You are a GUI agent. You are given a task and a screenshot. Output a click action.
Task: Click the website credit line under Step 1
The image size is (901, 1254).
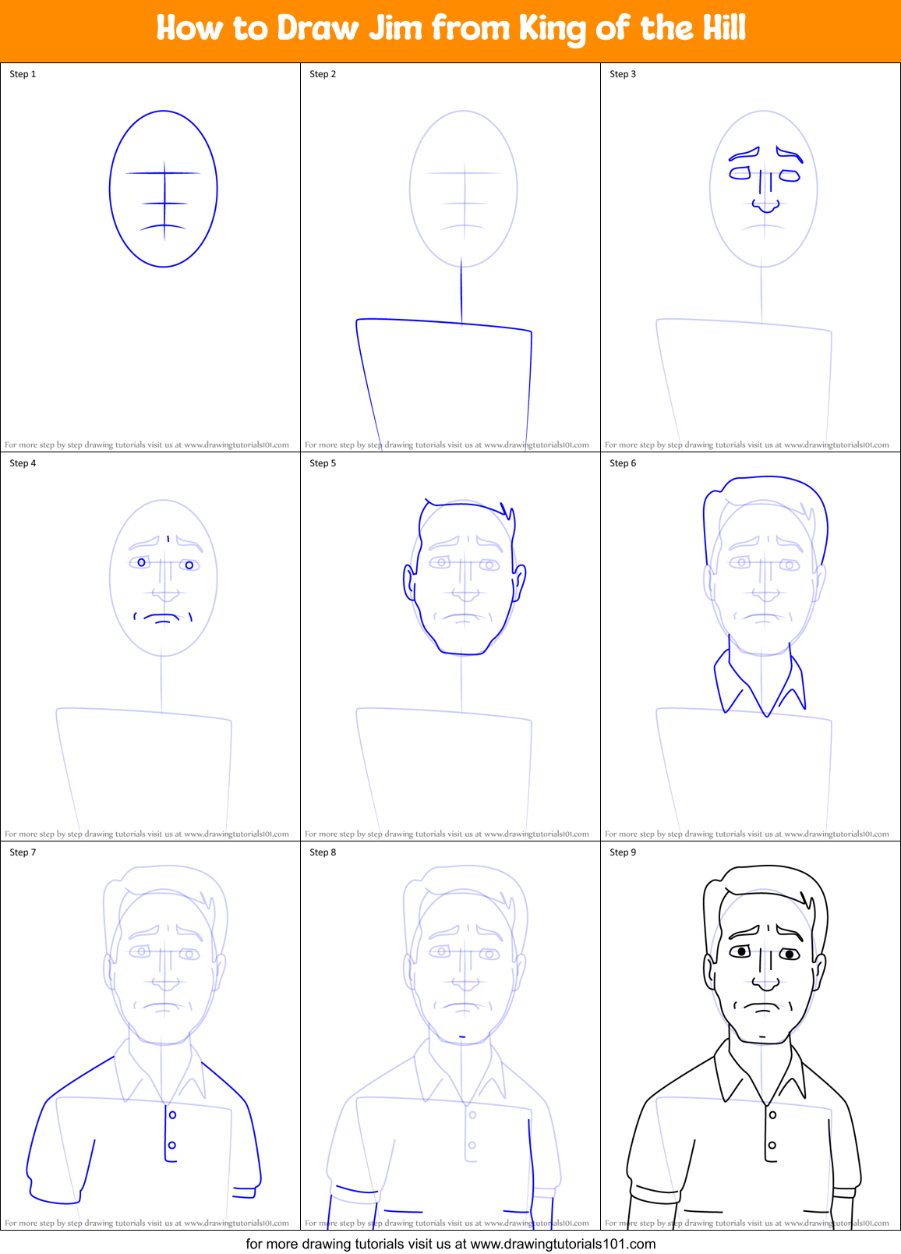[x=147, y=445]
